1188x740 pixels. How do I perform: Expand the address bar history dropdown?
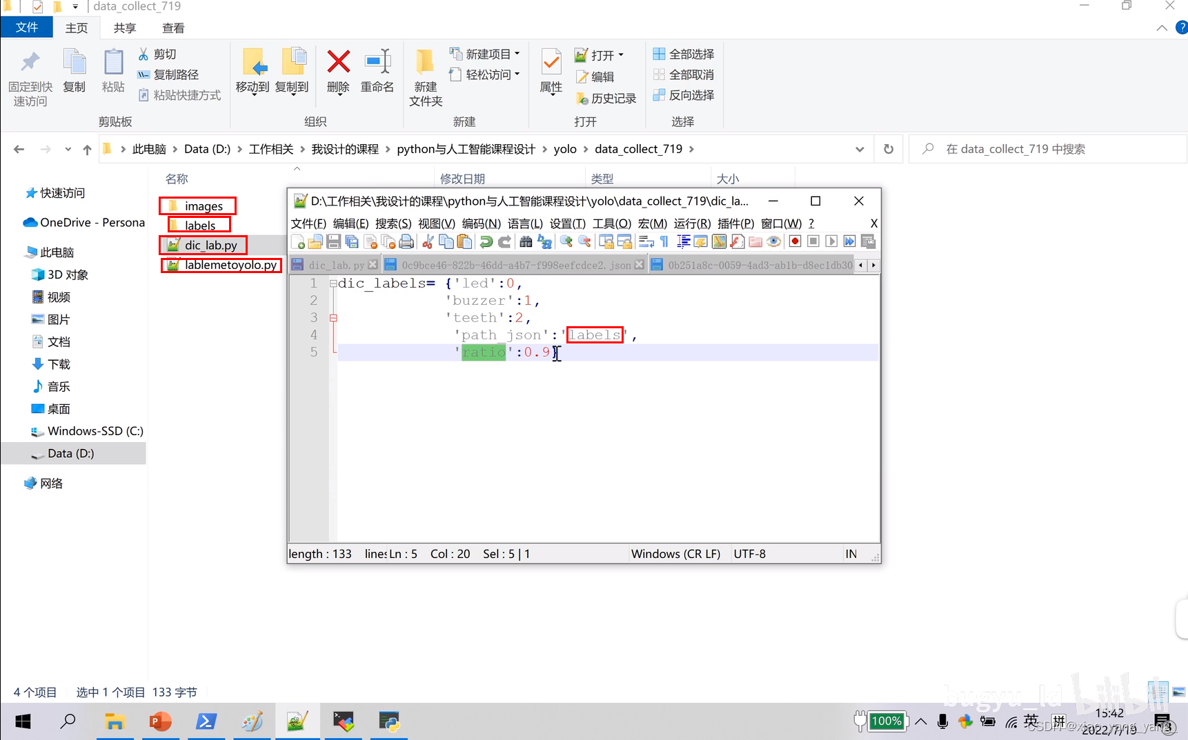click(860, 149)
